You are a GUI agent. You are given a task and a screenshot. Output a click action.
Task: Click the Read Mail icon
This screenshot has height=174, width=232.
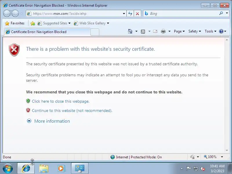tap(155, 31)
